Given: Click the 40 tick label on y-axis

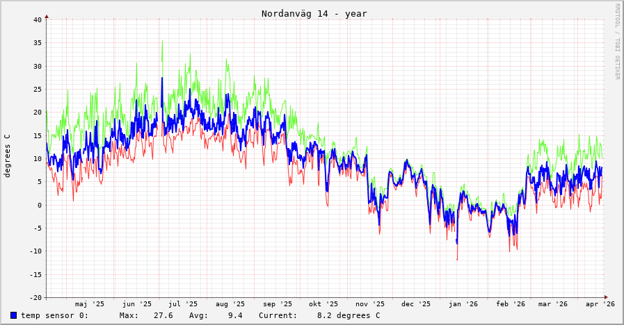Looking at the screenshot, I should click(38, 19).
